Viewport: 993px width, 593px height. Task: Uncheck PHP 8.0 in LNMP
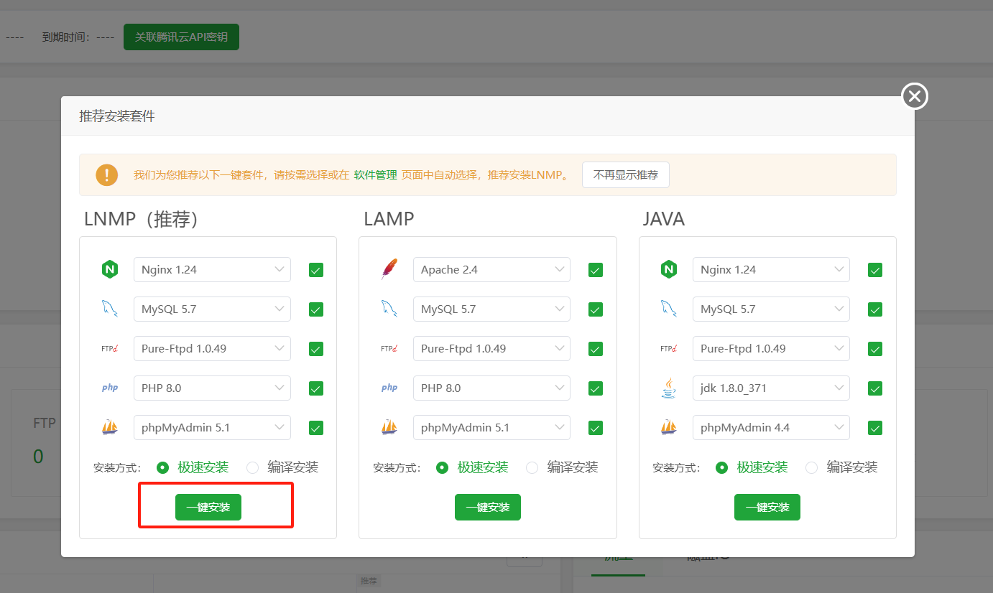click(316, 388)
